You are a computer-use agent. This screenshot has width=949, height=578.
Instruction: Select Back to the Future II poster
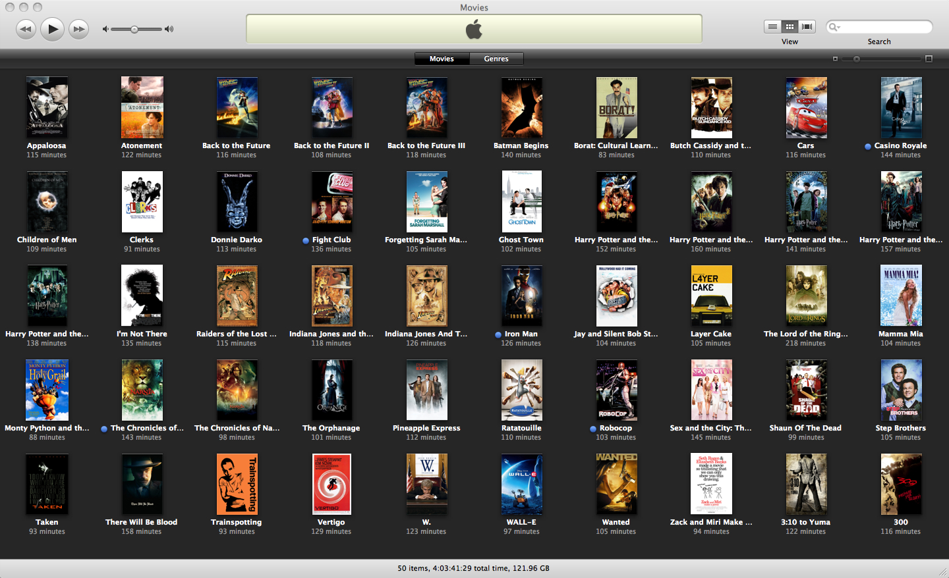(331, 107)
